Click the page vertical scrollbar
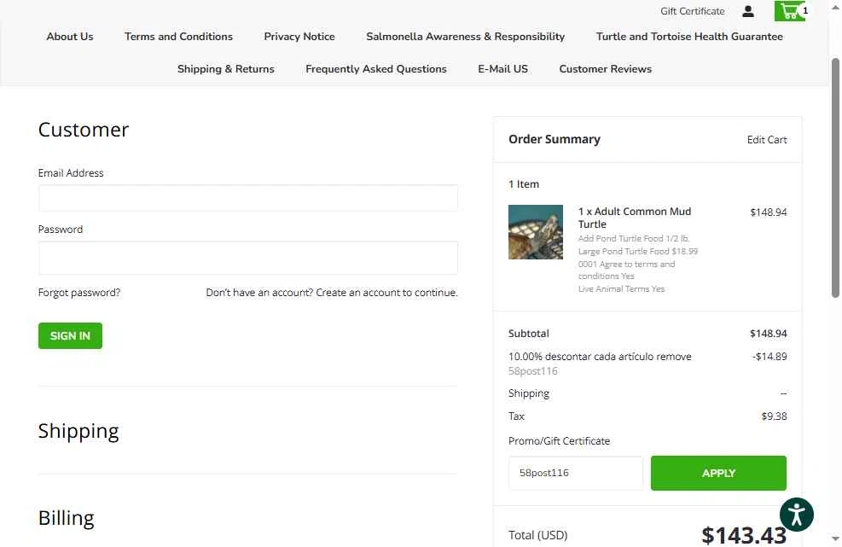 click(x=835, y=177)
